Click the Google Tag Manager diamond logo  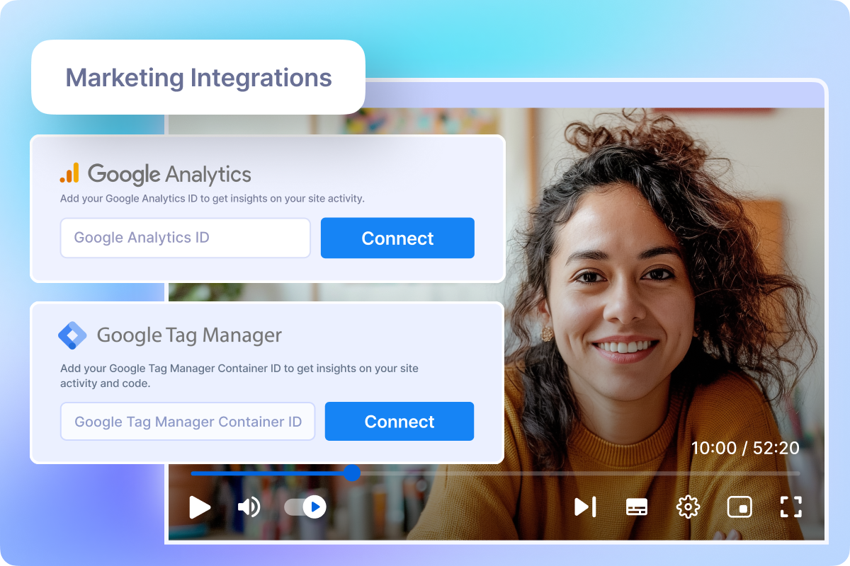[72, 335]
